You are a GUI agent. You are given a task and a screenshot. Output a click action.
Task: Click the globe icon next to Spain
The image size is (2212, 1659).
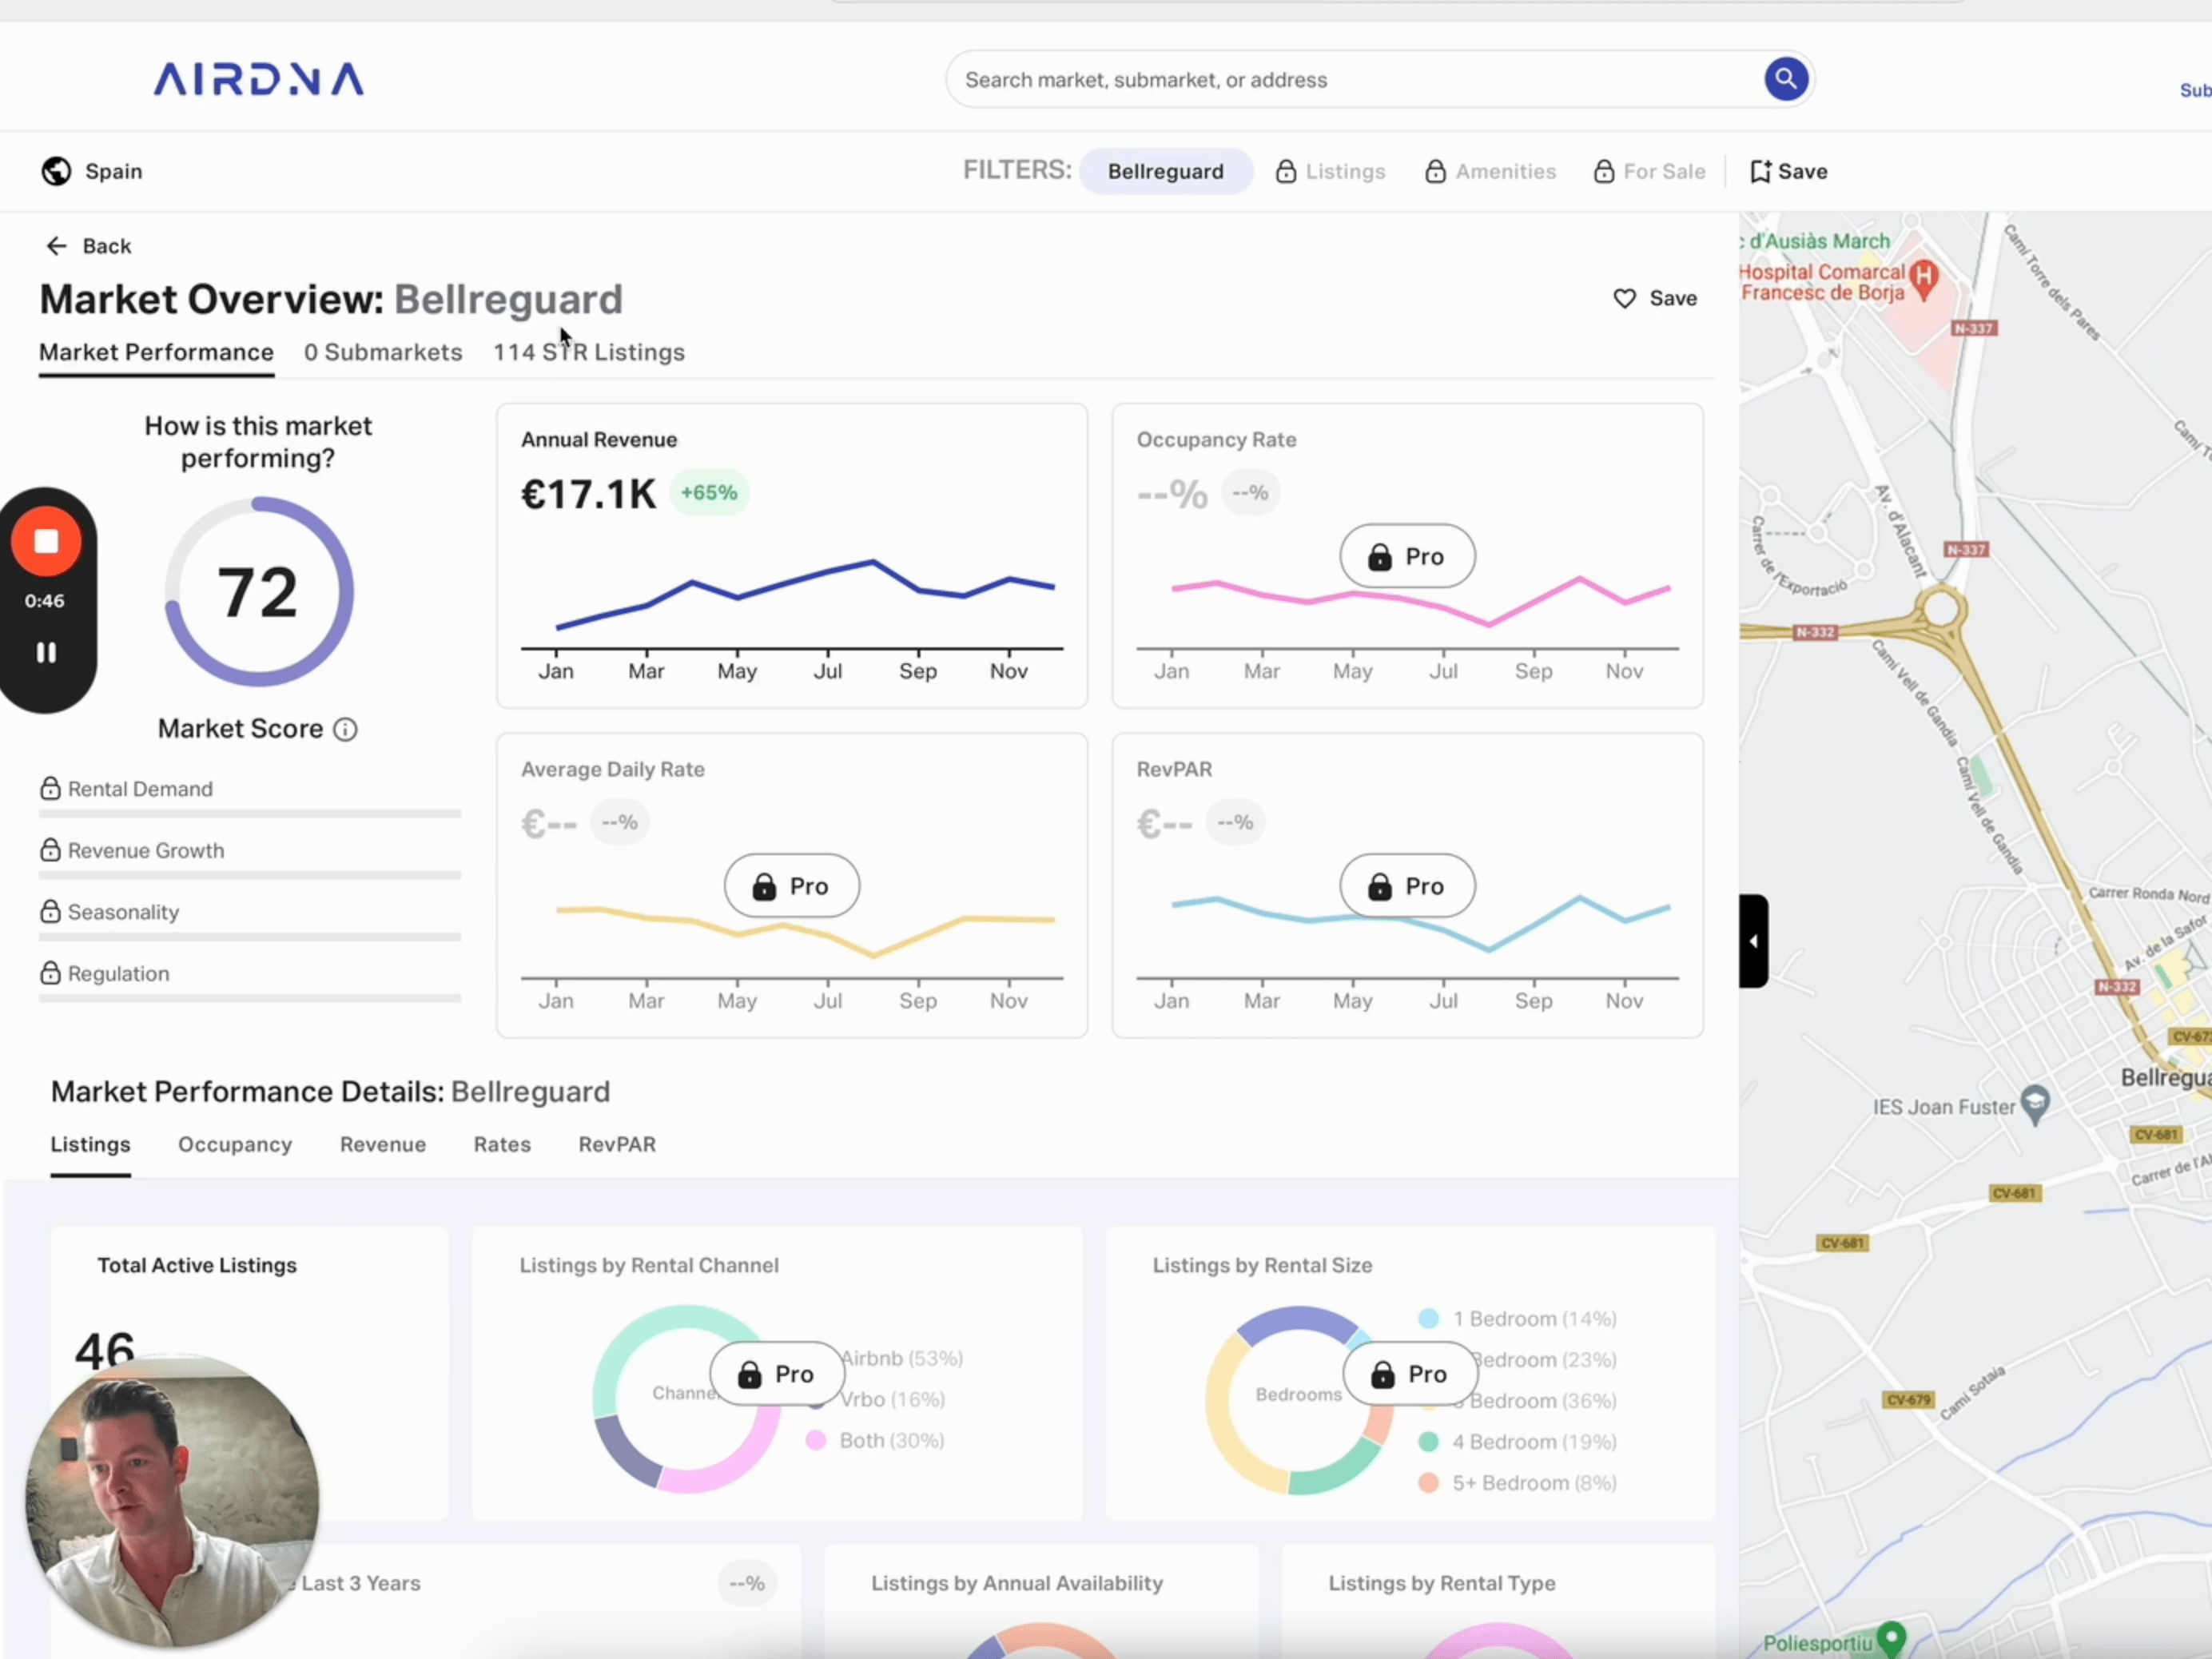pos(56,171)
